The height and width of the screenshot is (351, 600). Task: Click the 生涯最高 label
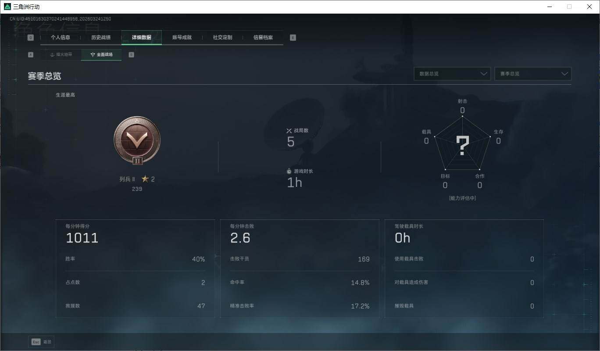coord(65,95)
